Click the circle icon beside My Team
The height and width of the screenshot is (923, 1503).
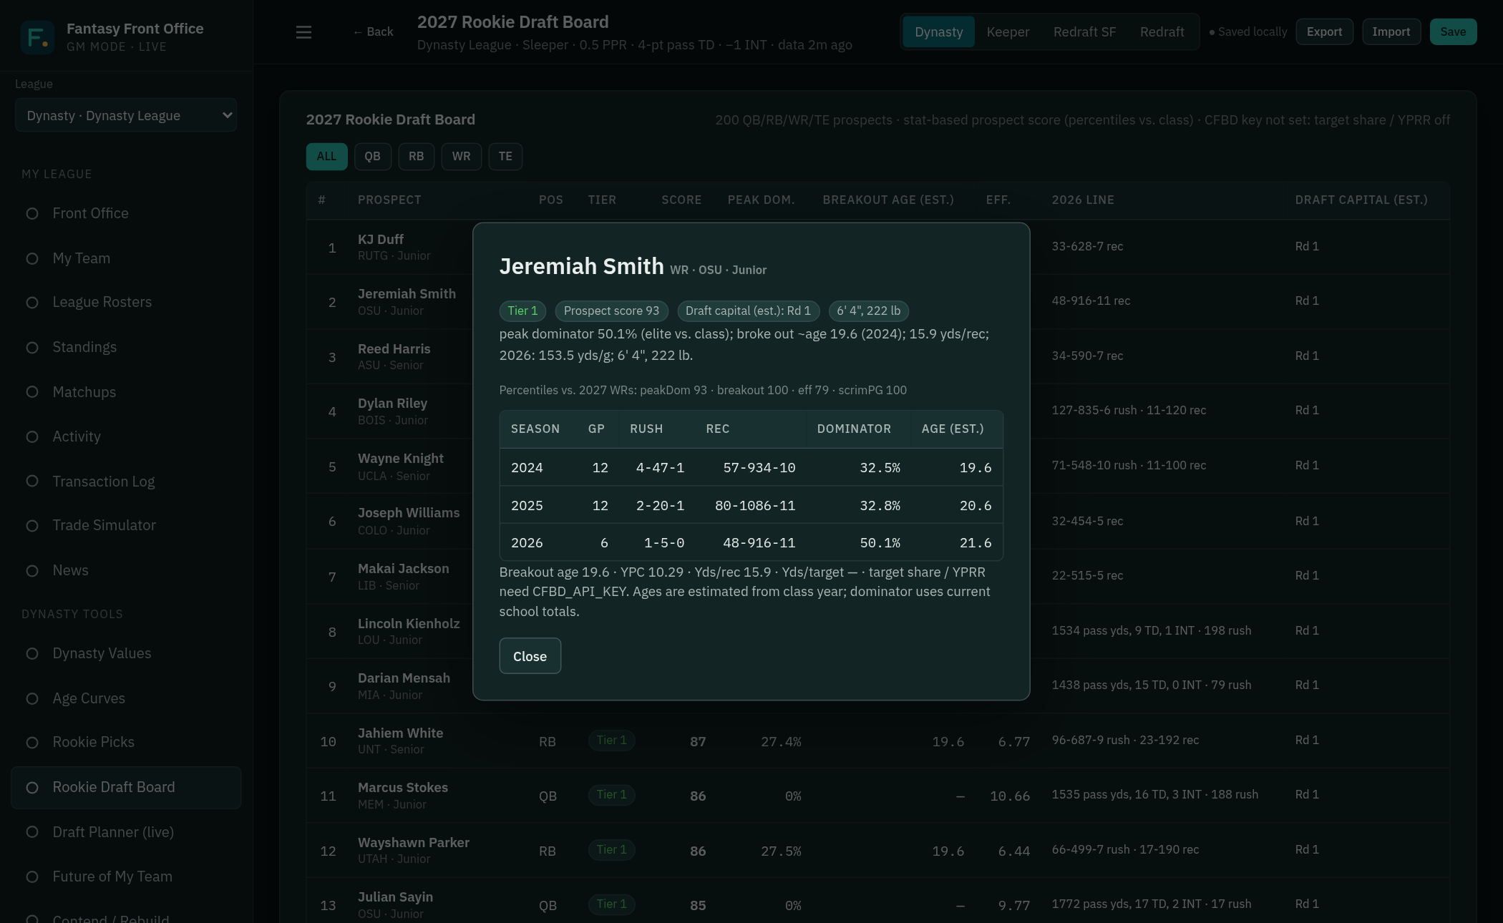click(32, 259)
